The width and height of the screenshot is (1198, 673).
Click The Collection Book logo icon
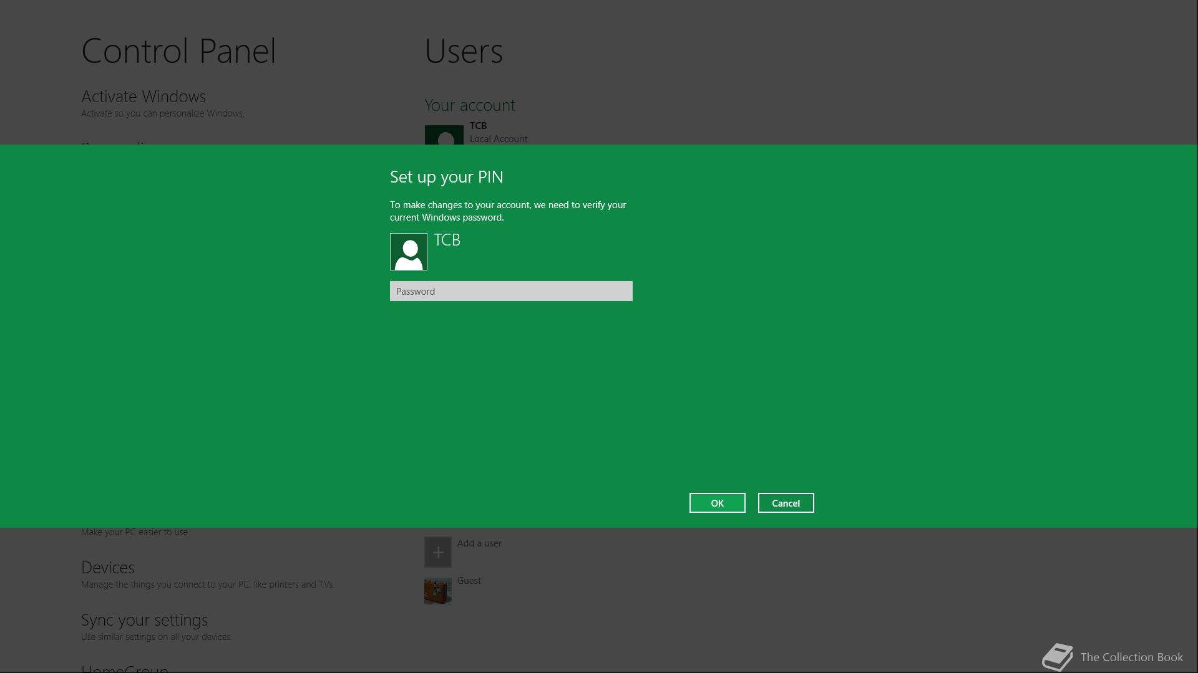pyautogui.click(x=1058, y=657)
